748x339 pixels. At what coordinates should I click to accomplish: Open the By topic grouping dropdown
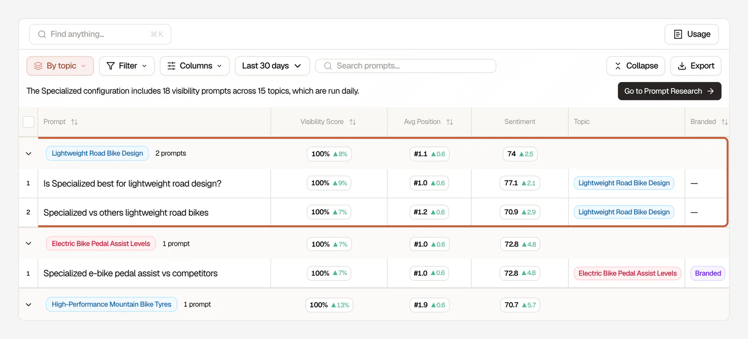pos(60,66)
